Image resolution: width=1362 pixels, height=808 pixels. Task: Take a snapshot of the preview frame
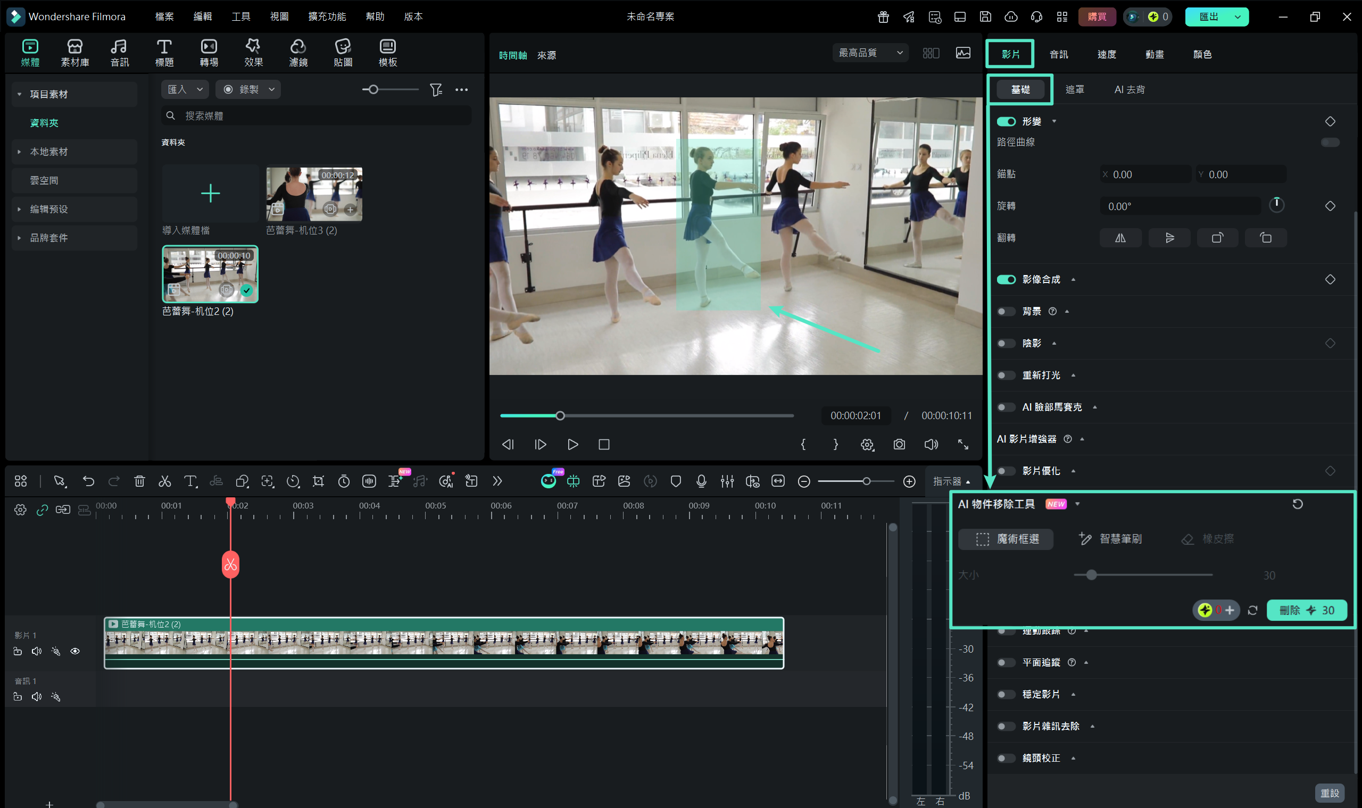(x=899, y=444)
